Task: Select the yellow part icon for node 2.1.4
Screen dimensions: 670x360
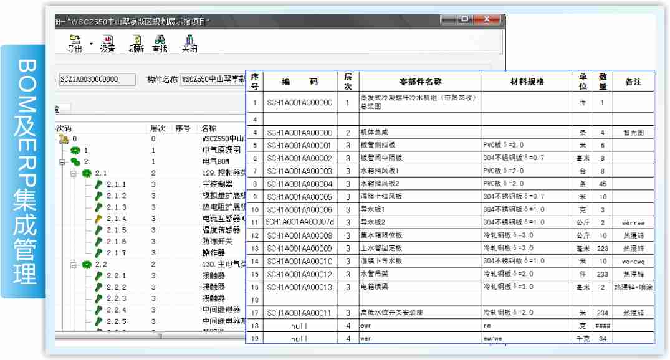Action: [x=98, y=219]
